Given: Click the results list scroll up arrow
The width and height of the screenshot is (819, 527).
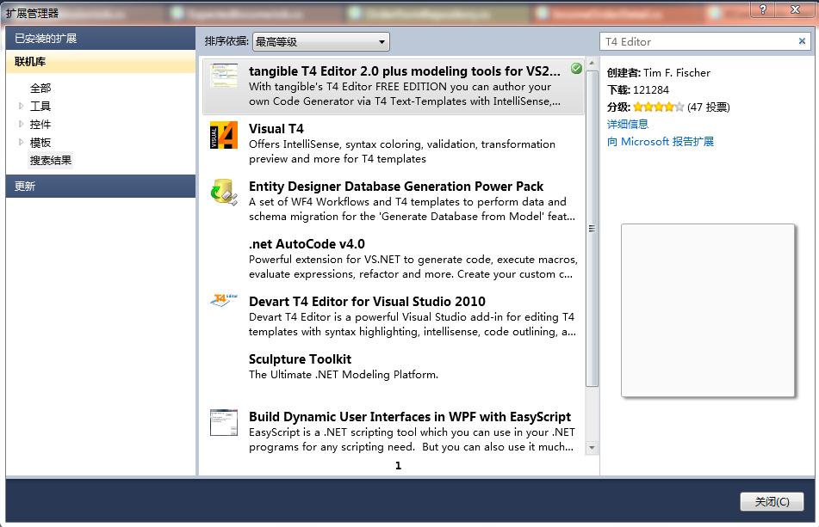Looking at the screenshot, I should (x=592, y=63).
